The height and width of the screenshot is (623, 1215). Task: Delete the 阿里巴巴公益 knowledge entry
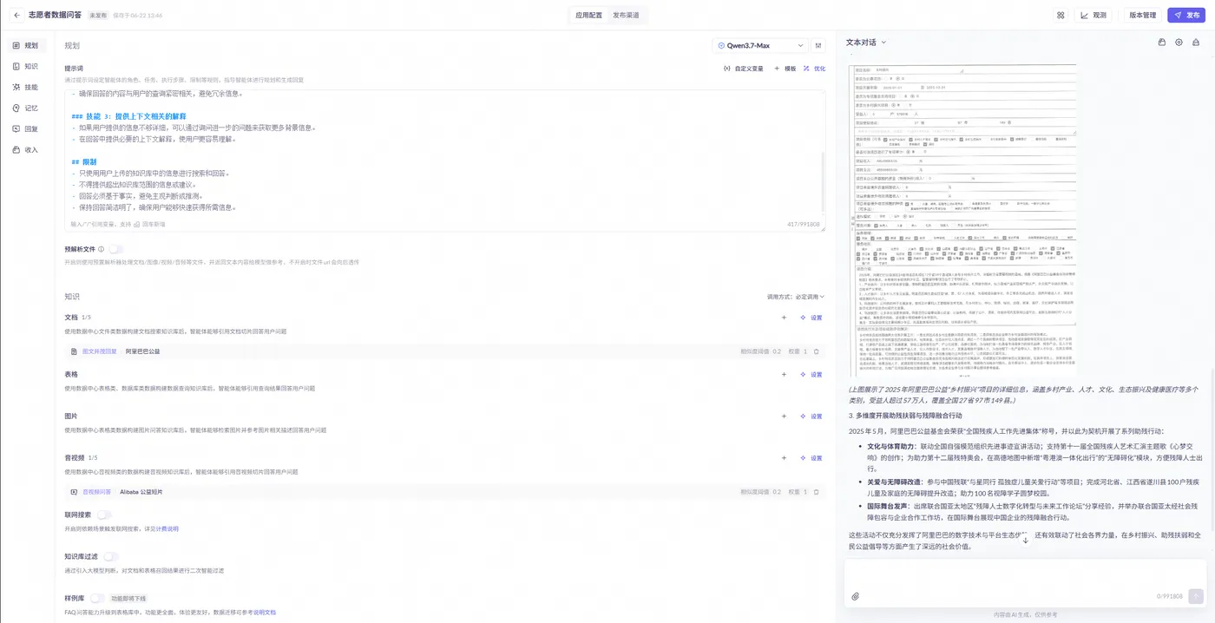coord(816,351)
